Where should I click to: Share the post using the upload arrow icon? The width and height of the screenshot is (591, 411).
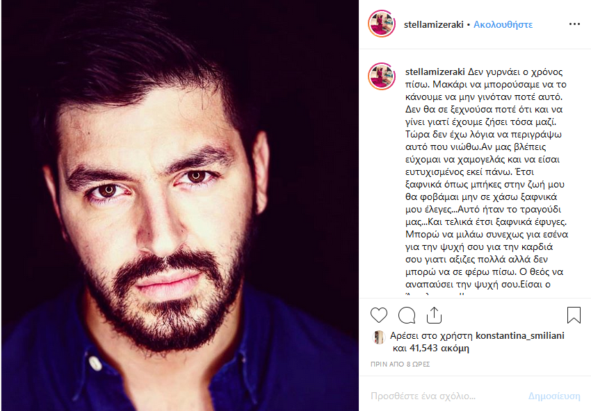click(x=434, y=315)
